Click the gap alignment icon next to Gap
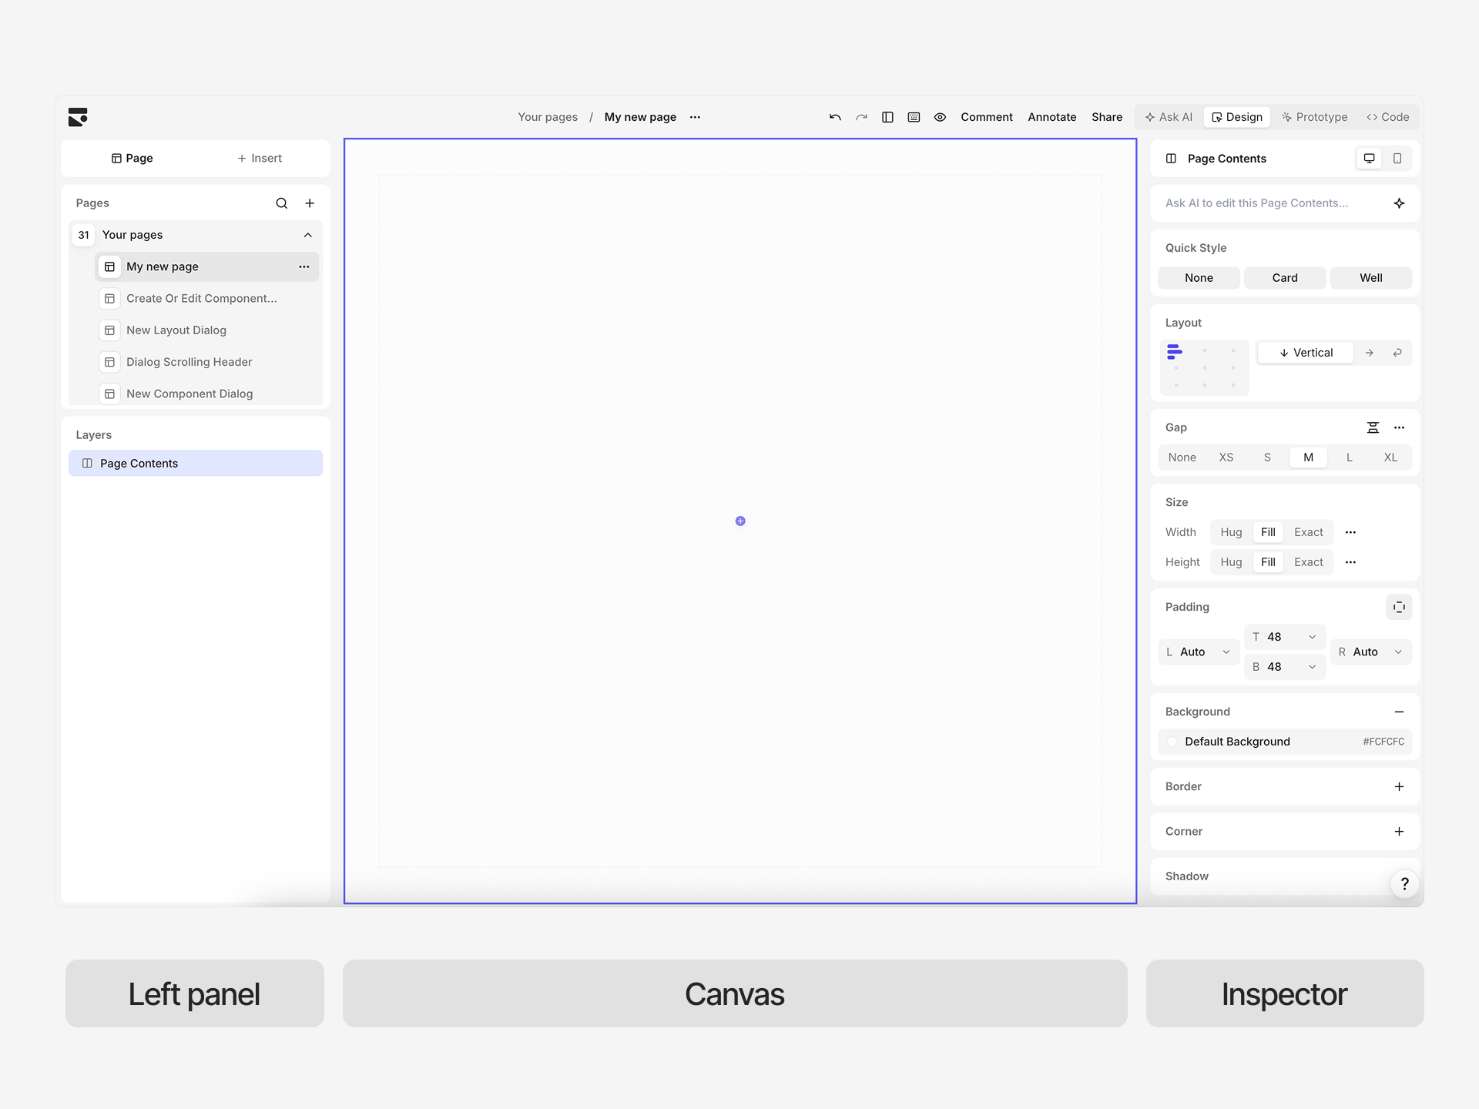The width and height of the screenshot is (1479, 1109). [x=1373, y=427]
